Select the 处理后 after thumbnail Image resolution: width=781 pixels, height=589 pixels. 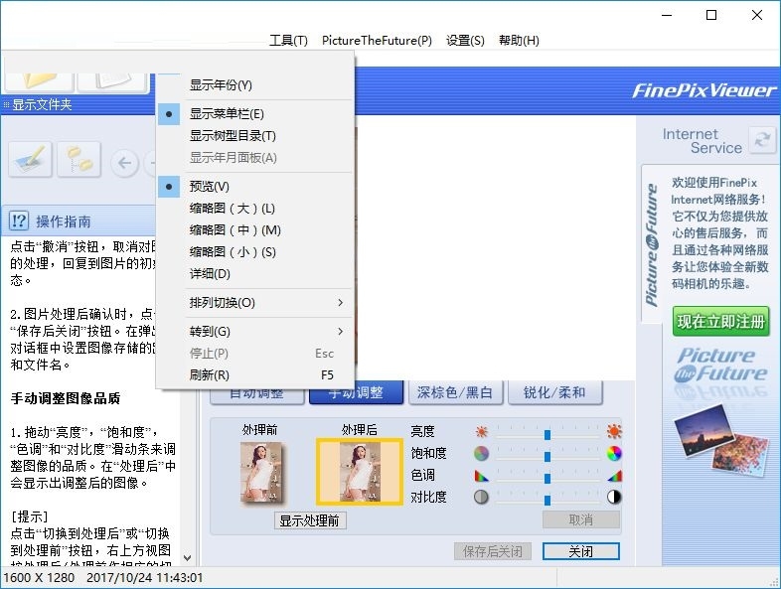click(x=360, y=472)
